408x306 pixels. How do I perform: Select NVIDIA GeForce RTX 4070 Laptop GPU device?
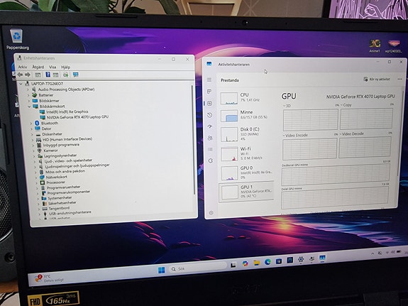tap(77, 117)
